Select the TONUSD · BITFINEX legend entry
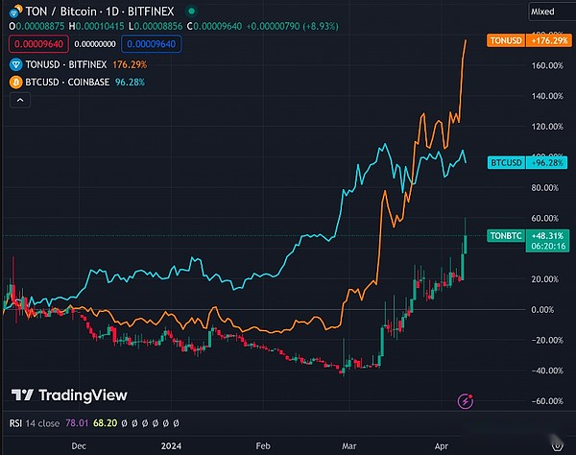The width and height of the screenshot is (576, 455). [66, 64]
